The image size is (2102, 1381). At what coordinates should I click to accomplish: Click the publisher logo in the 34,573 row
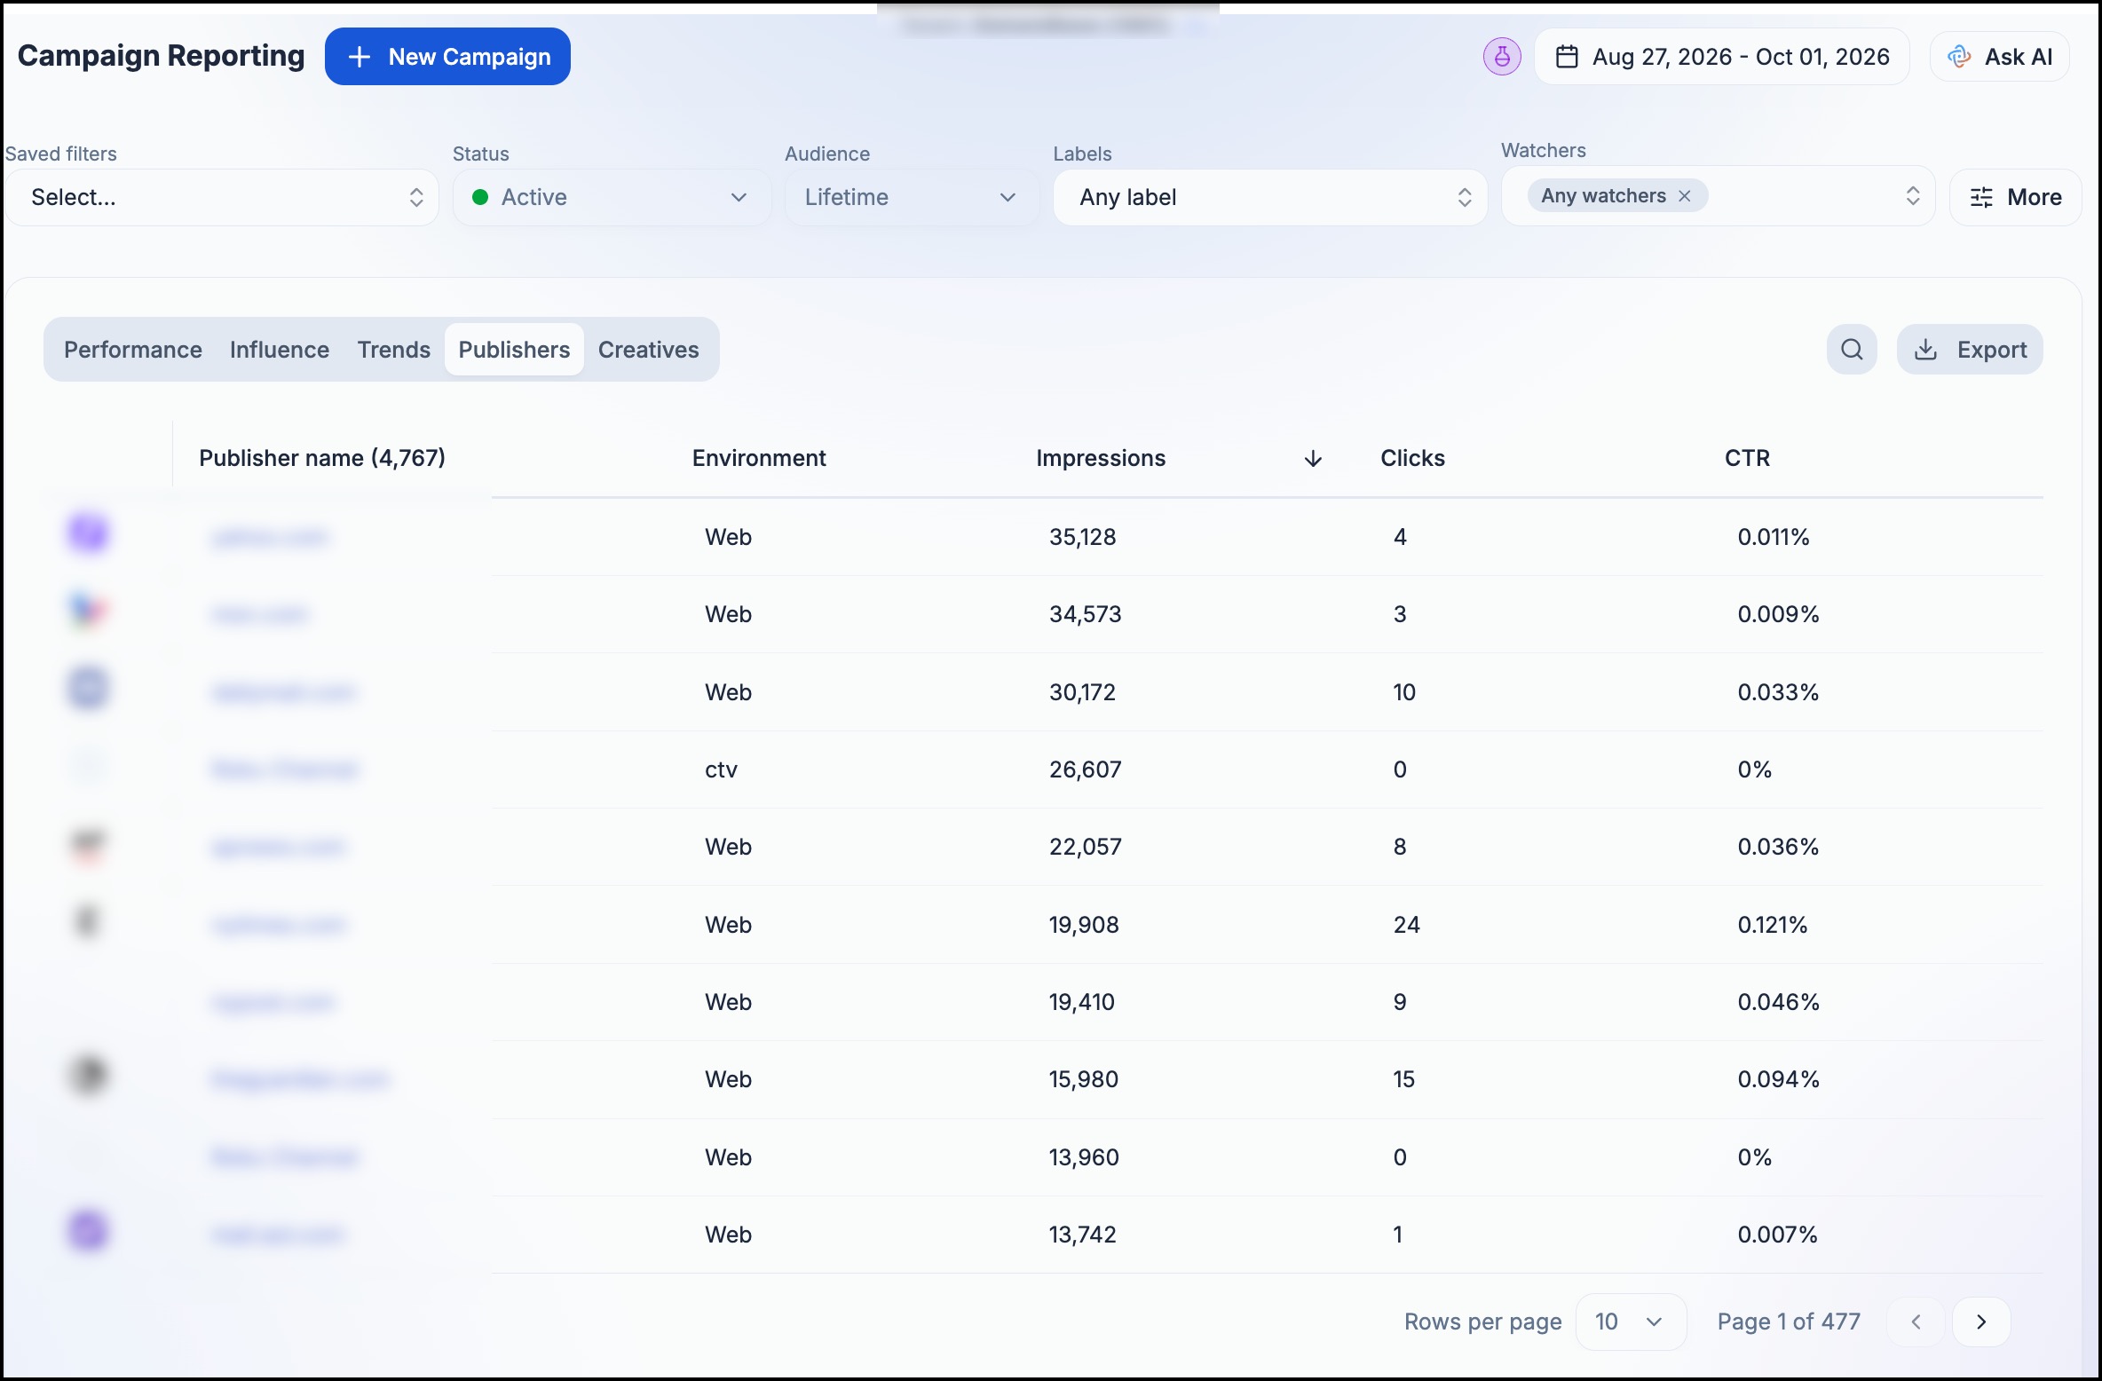[x=88, y=611]
